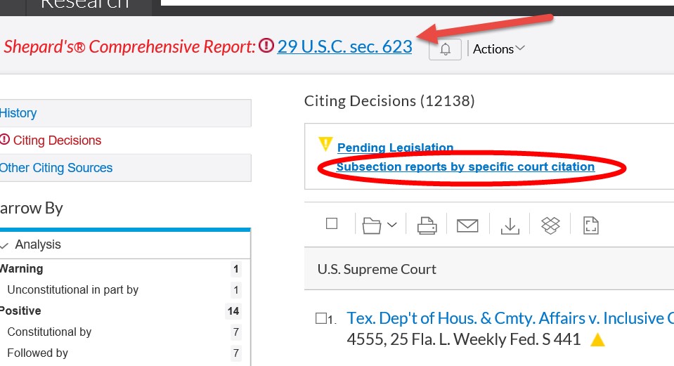Viewport: 674px width, 366px height.
Task: Click the red warning icon beside 29 U.S.C.
Action: [x=266, y=47]
